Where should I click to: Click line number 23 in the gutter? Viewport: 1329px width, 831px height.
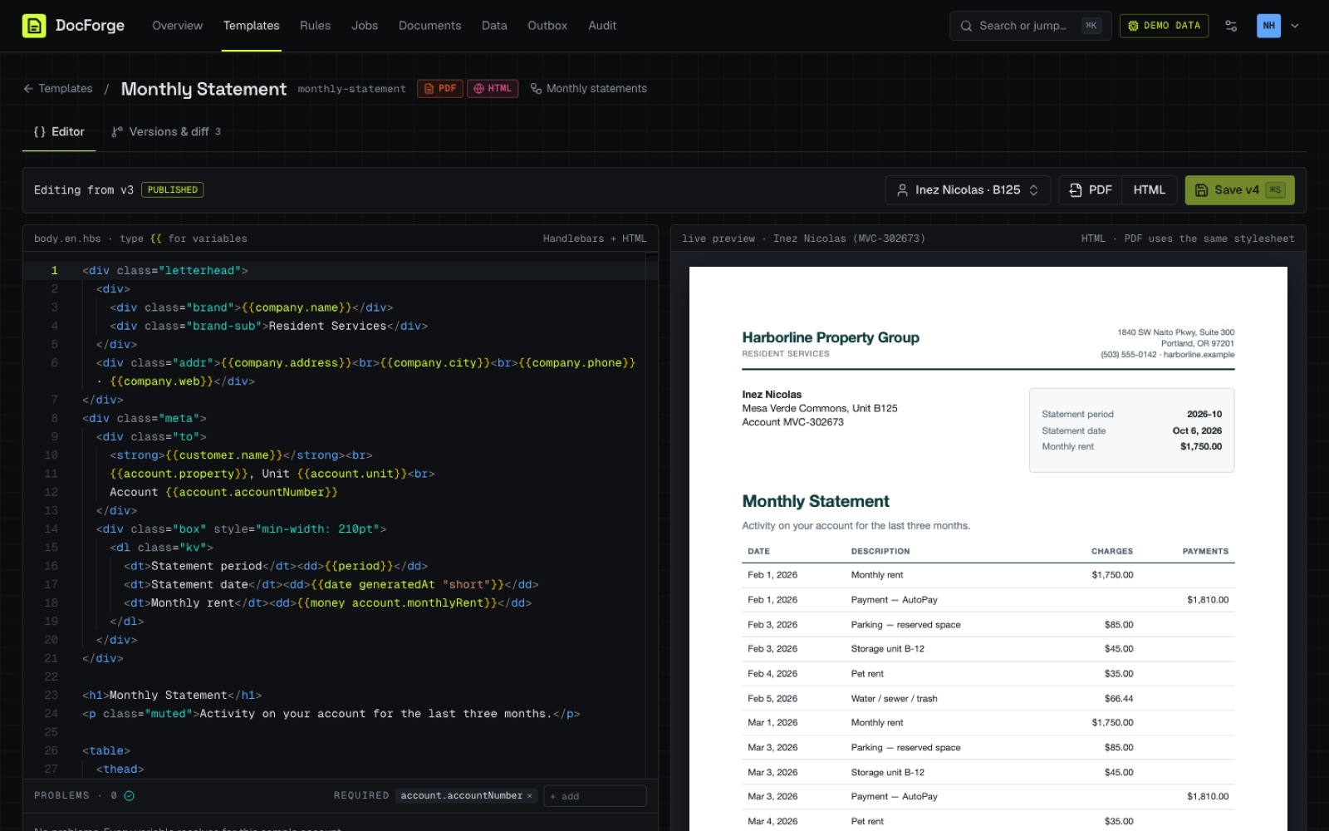pos(51,696)
